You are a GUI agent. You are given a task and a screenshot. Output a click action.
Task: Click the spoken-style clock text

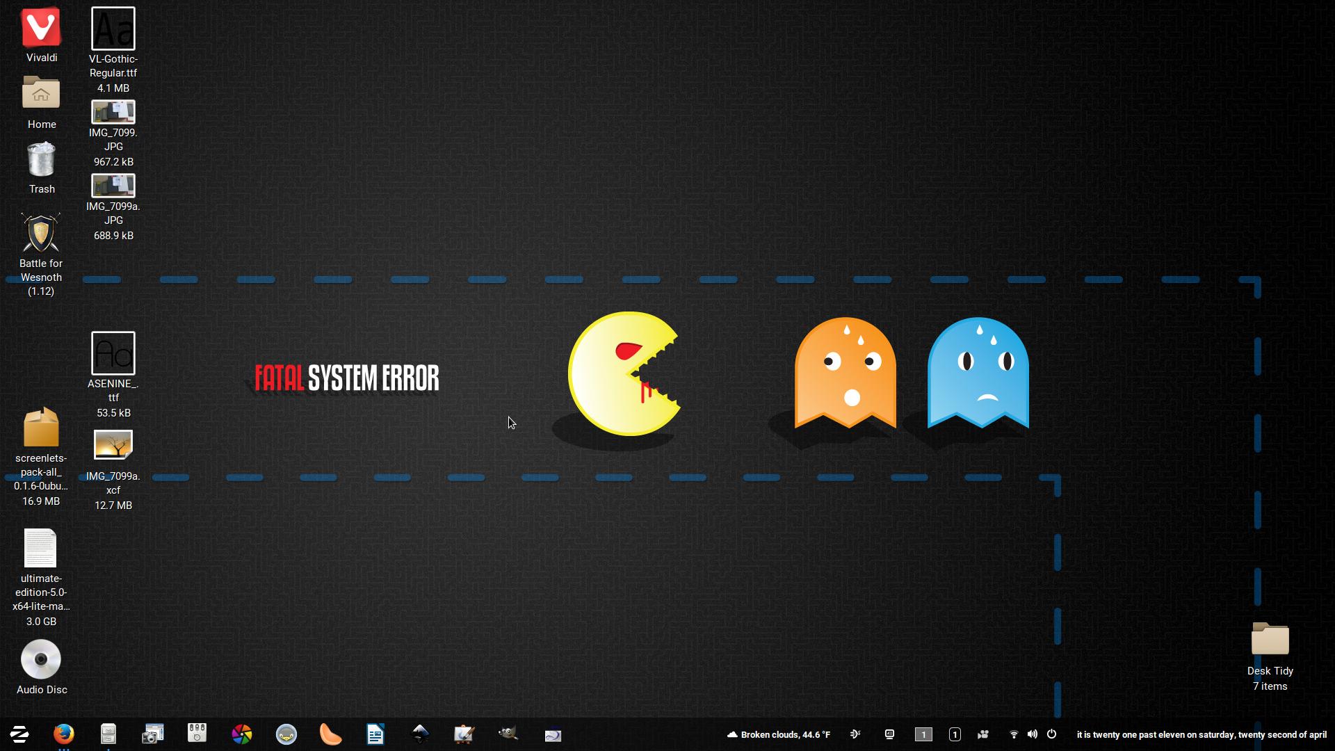click(1201, 734)
